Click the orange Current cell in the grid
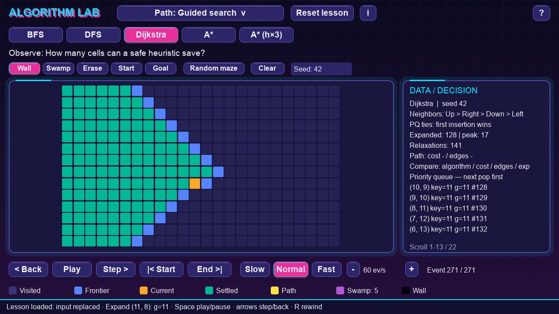The height and width of the screenshot is (314, 559). coord(195,184)
